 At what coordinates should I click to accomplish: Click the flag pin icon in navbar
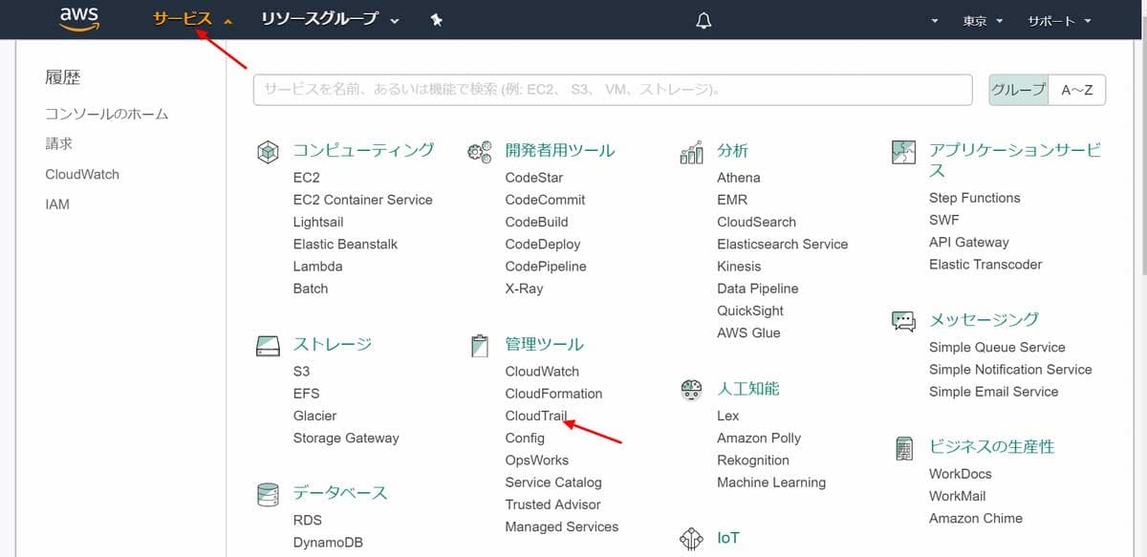pos(436,18)
